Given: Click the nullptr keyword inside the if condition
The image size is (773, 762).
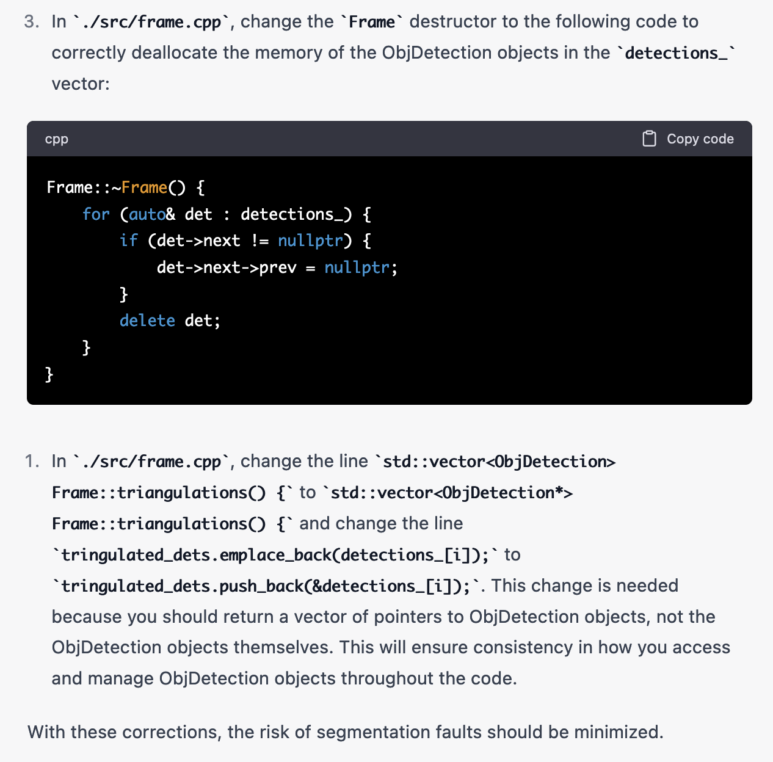Looking at the screenshot, I should (x=310, y=241).
